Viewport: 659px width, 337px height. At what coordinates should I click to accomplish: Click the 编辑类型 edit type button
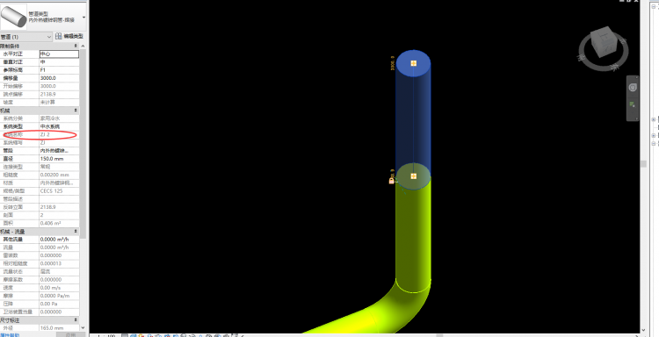[70, 37]
